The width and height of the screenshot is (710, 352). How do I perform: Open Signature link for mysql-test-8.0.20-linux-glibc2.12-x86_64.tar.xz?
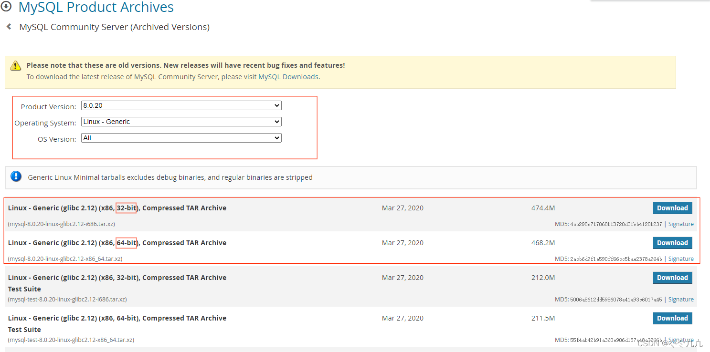pos(681,340)
